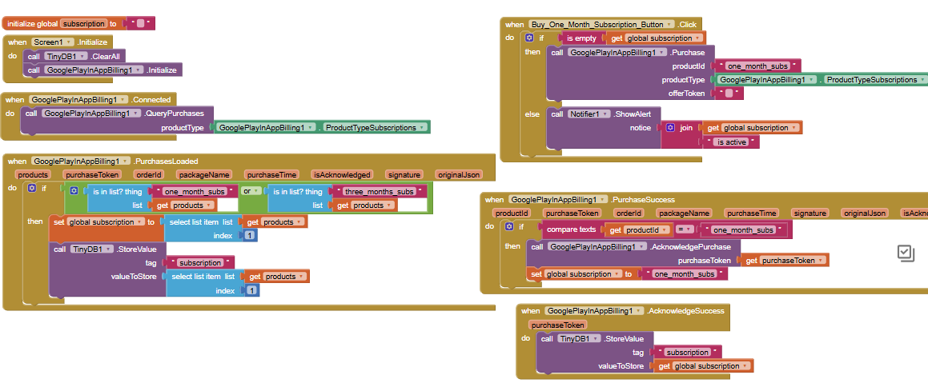Edit 'one_month_subs' text in compare texts block
The width and height of the screenshot is (928, 391).
(745, 230)
